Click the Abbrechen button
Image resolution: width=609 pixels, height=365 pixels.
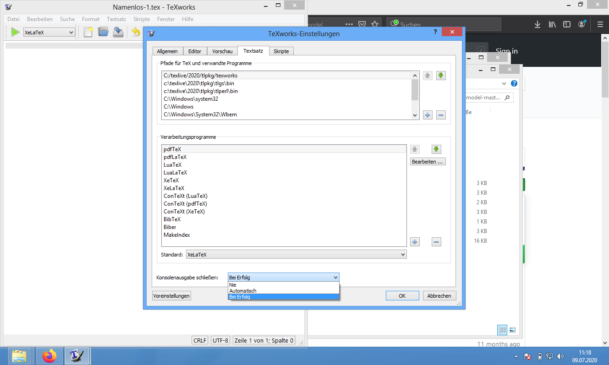pyautogui.click(x=439, y=296)
